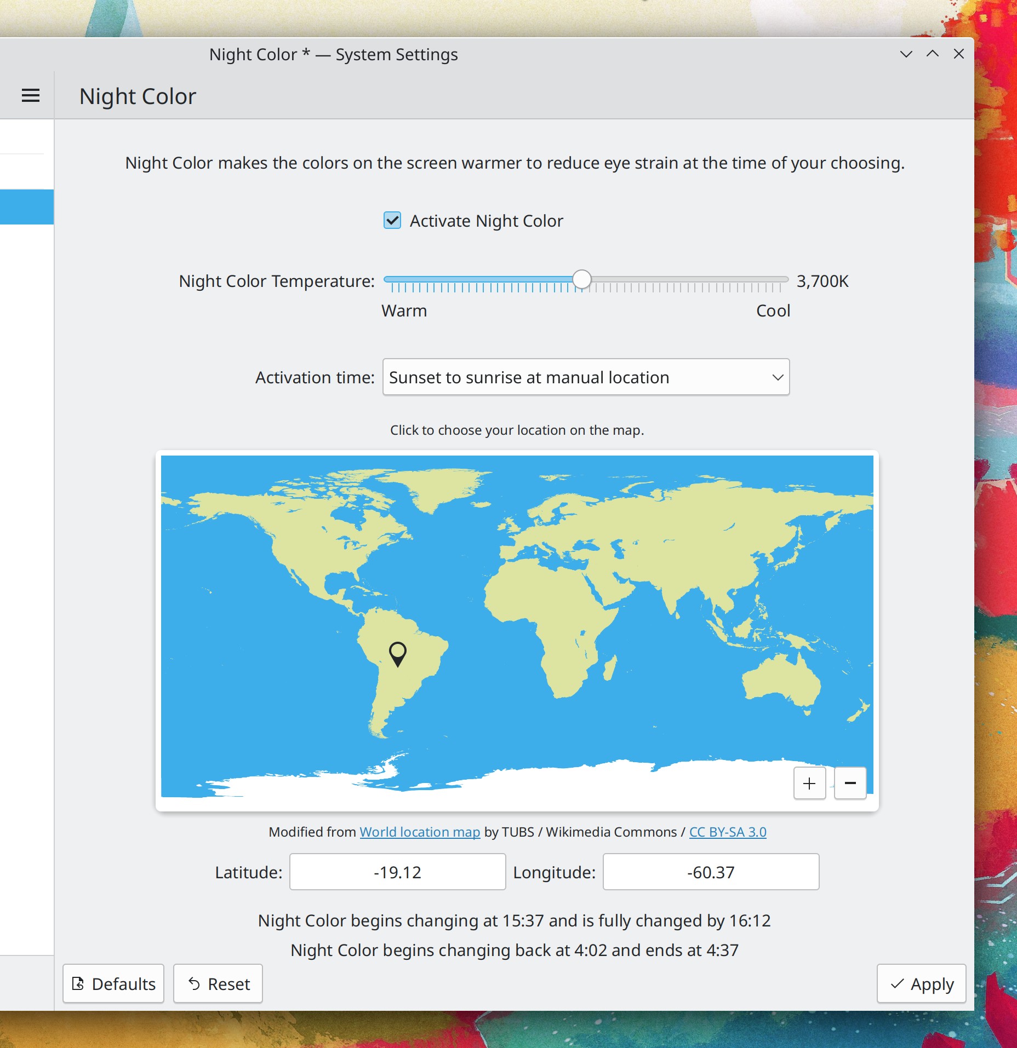
Task: Zoom in on the world map
Action: 809,784
